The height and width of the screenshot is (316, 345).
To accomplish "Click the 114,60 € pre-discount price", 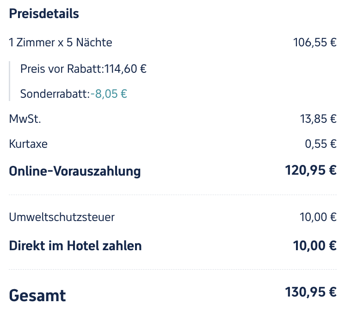I will [125, 69].
